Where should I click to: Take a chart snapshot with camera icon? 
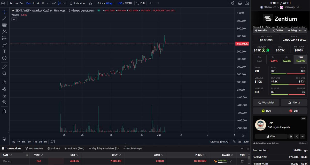click(x=247, y=3)
